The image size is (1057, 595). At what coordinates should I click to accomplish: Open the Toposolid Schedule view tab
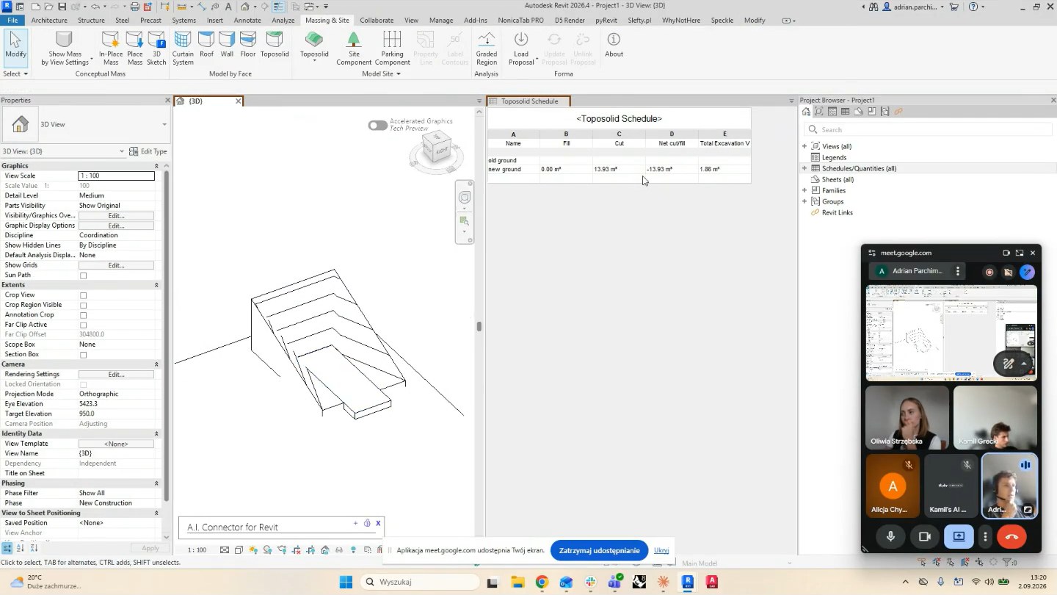click(529, 101)
